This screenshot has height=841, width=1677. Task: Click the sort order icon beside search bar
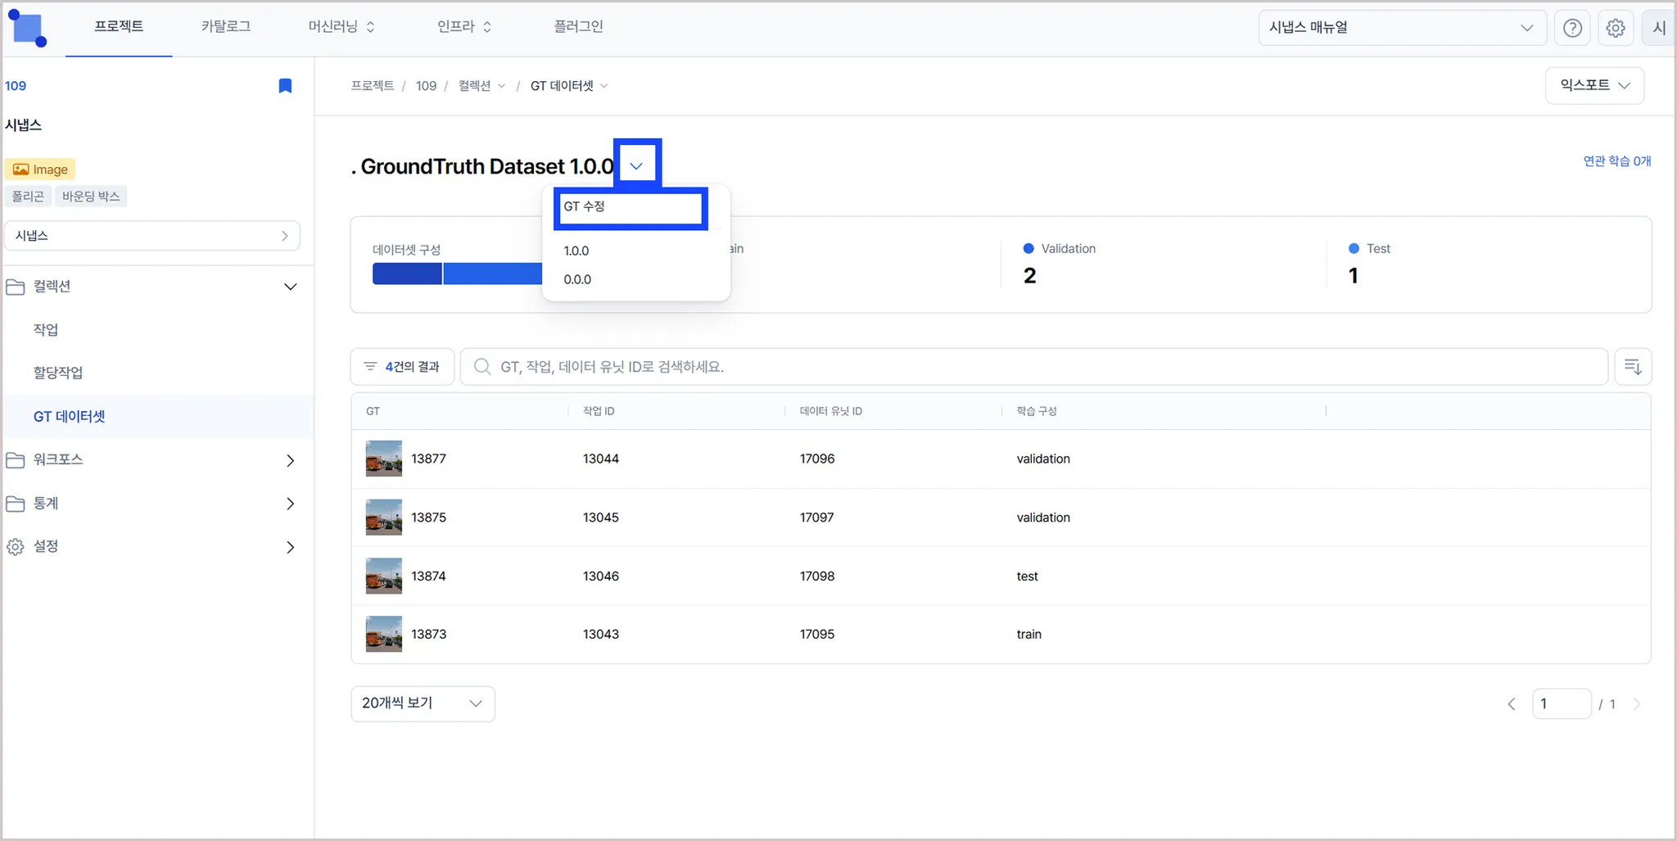(1633, 366)
